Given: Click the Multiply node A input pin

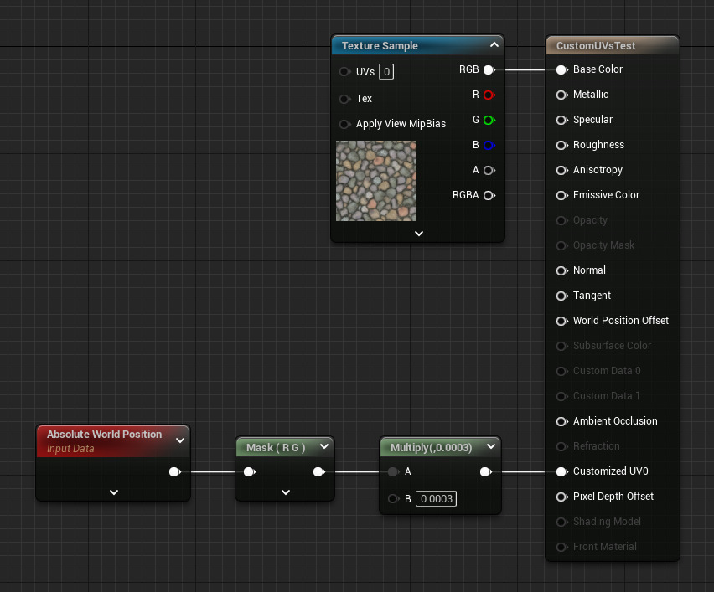Looking at the screenshot, I should pyautogui.click(x=393, y=472).
